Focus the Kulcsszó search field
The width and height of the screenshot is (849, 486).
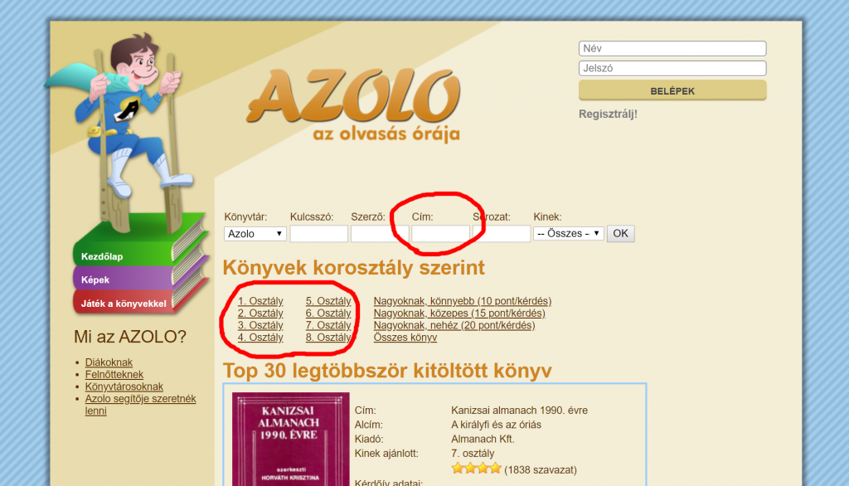[x=319, y=234]
